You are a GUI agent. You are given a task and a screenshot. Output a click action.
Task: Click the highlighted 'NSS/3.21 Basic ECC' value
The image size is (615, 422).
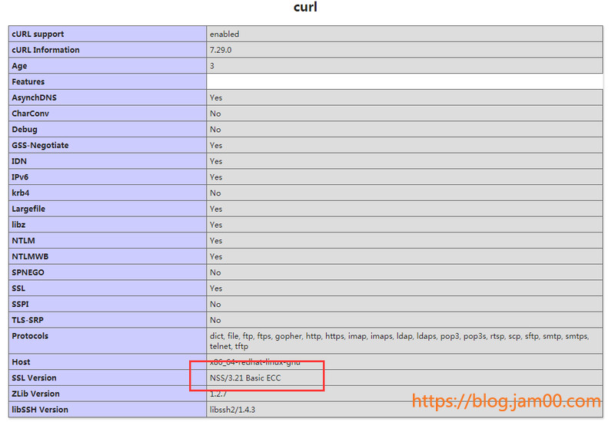click(251, 377)
